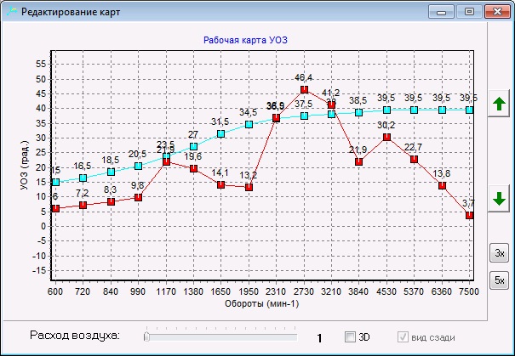Click the red marker labeled 30,2
Viewport: 515px width, 356px height.
(x=386, y=137)
